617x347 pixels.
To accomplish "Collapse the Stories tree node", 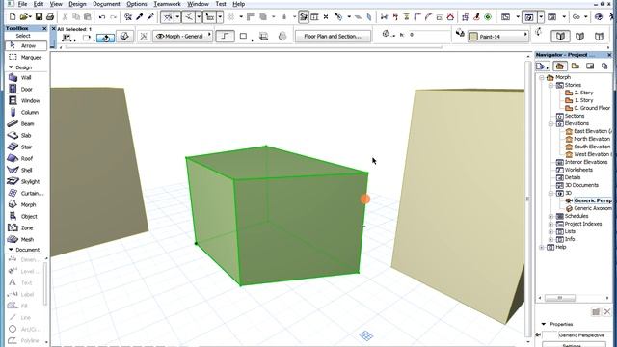I will 550,85.
